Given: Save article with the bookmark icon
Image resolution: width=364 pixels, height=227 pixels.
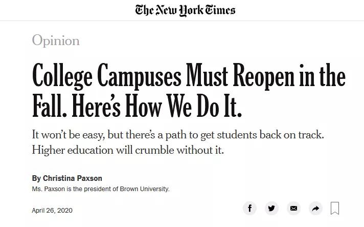Looking at the screenshot, I should (x=335, y=208).
